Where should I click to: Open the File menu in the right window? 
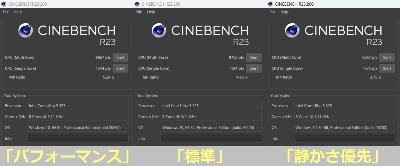point(272,12)
